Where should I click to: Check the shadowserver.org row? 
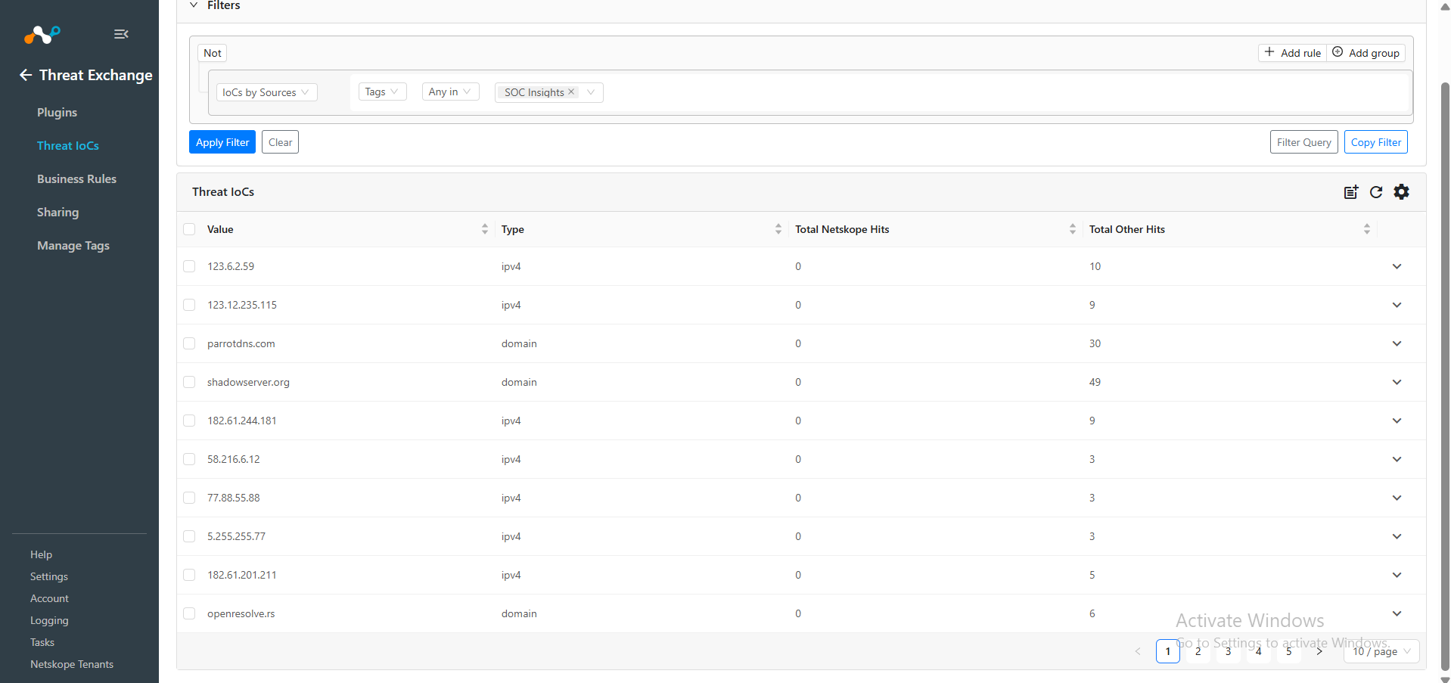(x=189, y=382)
